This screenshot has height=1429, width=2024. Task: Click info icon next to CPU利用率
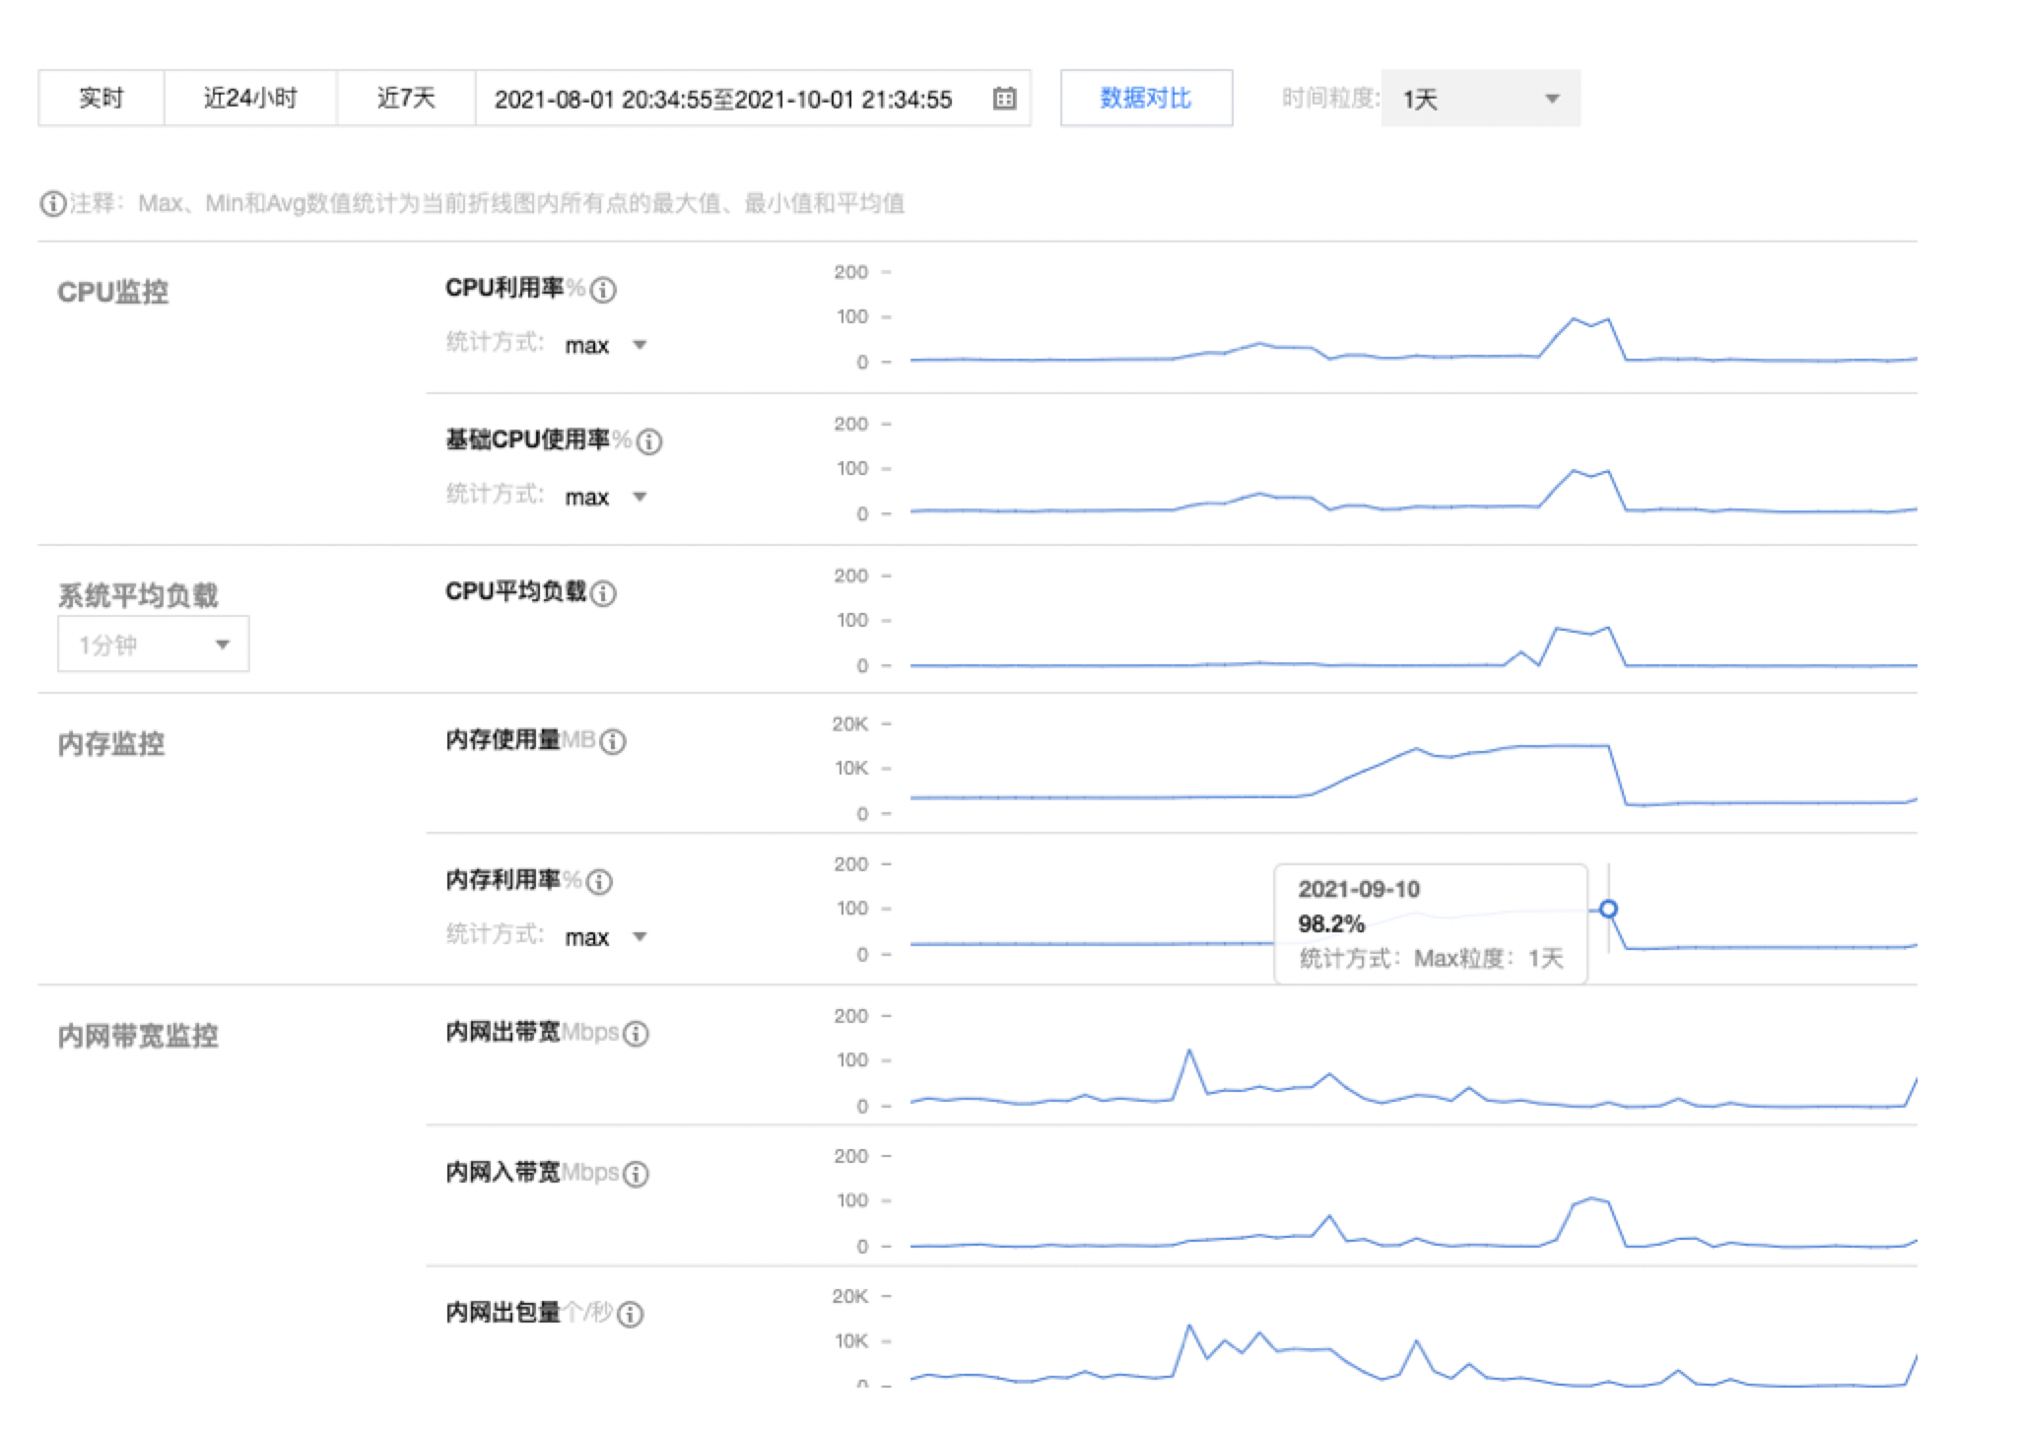click(603, 289)
